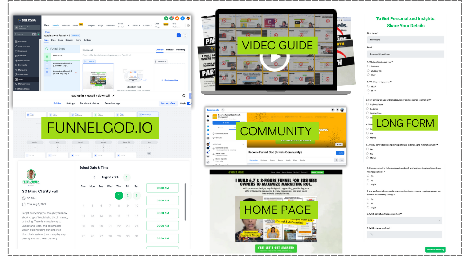Viewport: 462px width, 256px height.
Task: Select the Beginner familiarity radio option
Action: (367, 109)
